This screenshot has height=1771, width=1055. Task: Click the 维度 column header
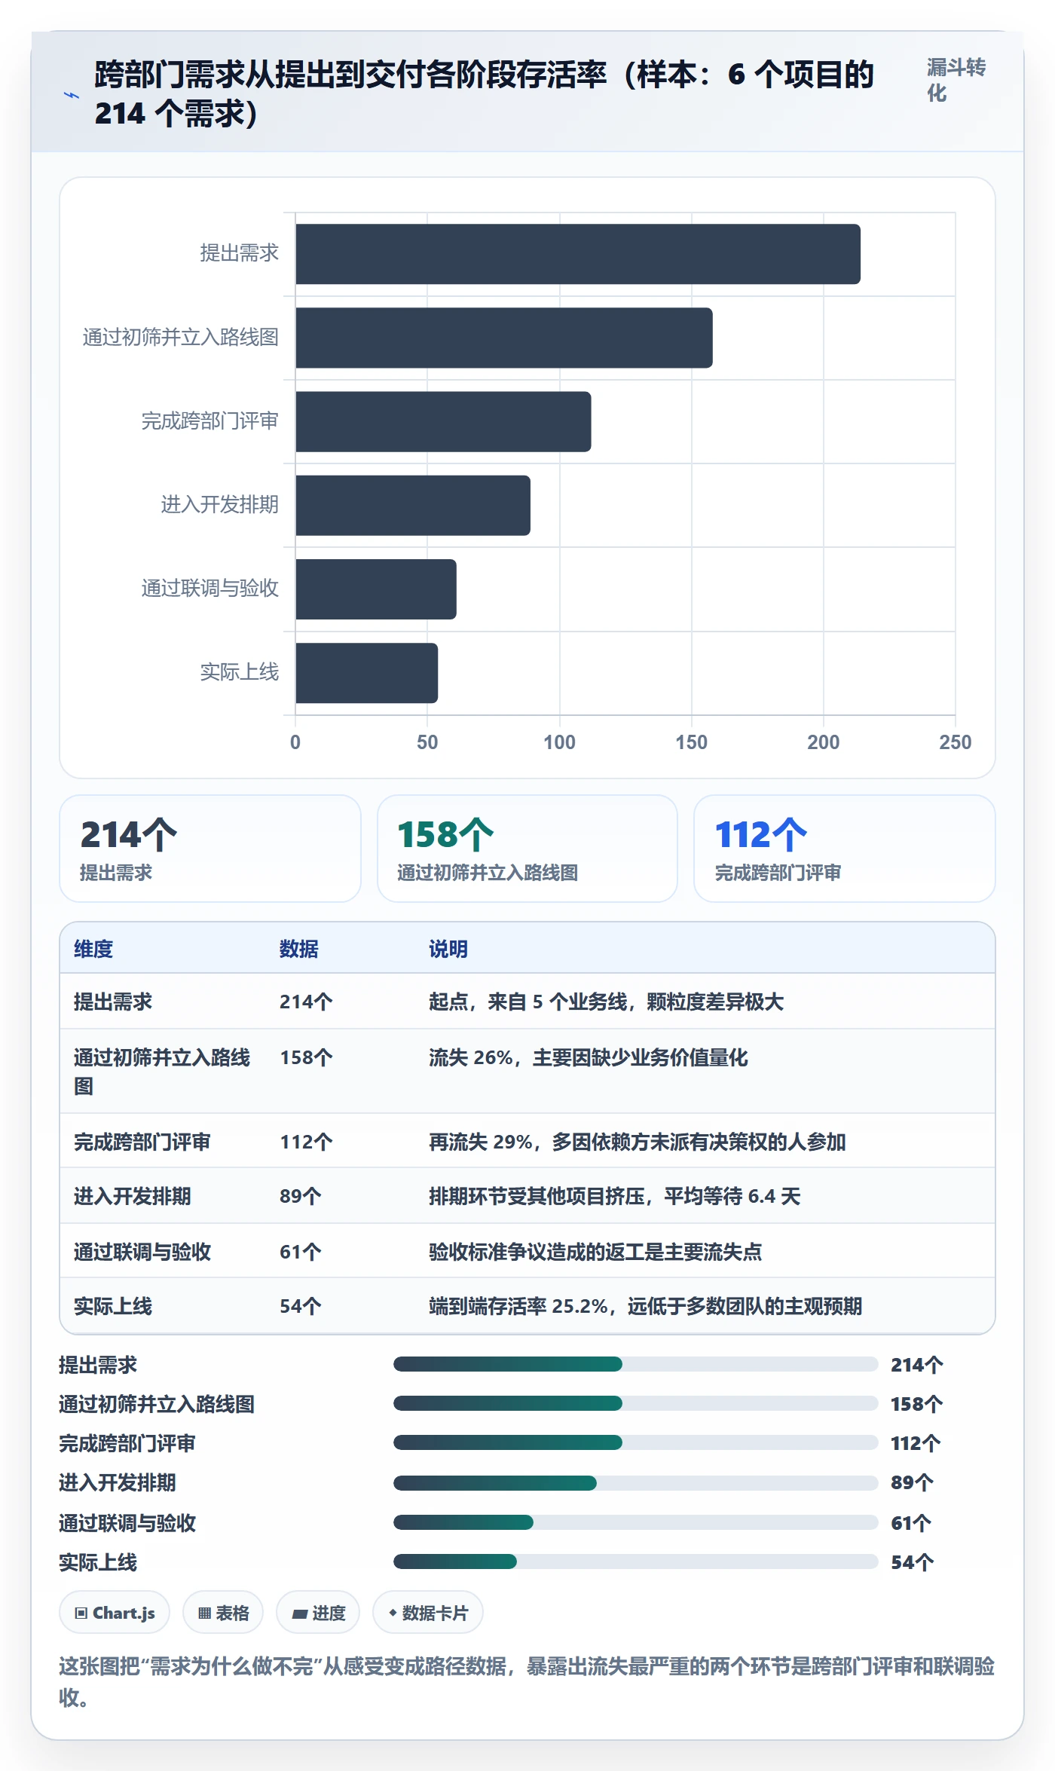[93, 949]
